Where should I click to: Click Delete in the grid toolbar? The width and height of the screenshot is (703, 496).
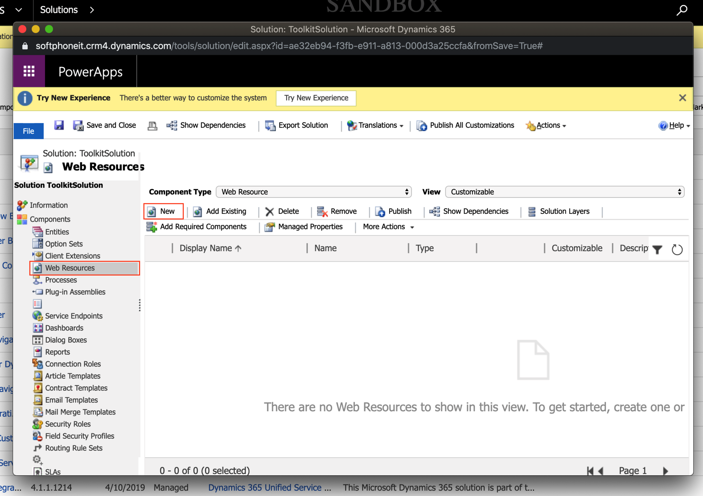282,211
